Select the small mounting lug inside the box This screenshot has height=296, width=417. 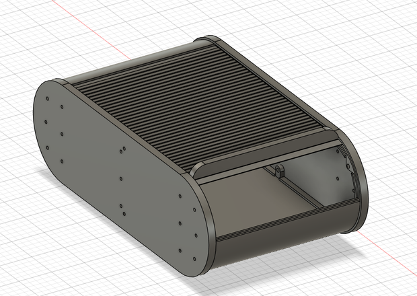point(278,172)
